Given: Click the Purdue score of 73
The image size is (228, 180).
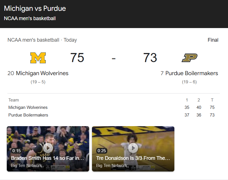Looking at the screenshot, I should (150, 58).
